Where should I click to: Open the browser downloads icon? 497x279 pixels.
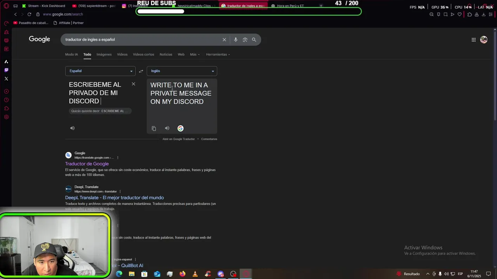click(483, 14)
